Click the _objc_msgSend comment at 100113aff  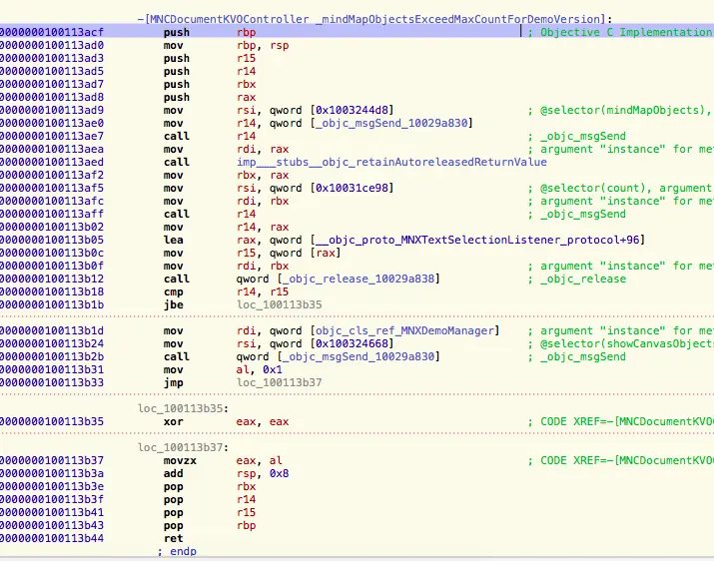577,214
